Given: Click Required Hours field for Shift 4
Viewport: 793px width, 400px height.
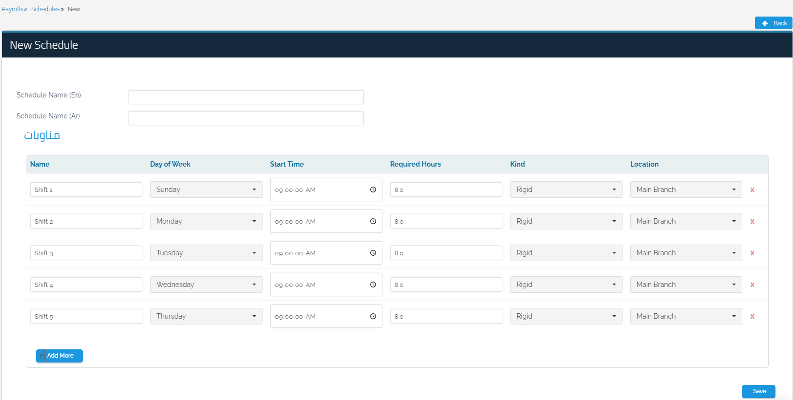Looking at the screenshot, I should [446, 285].
